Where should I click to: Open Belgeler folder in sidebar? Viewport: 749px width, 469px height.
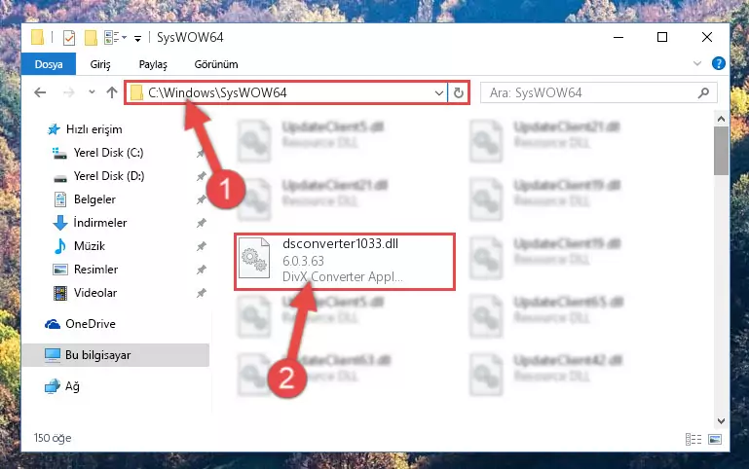tap(94, 199)
